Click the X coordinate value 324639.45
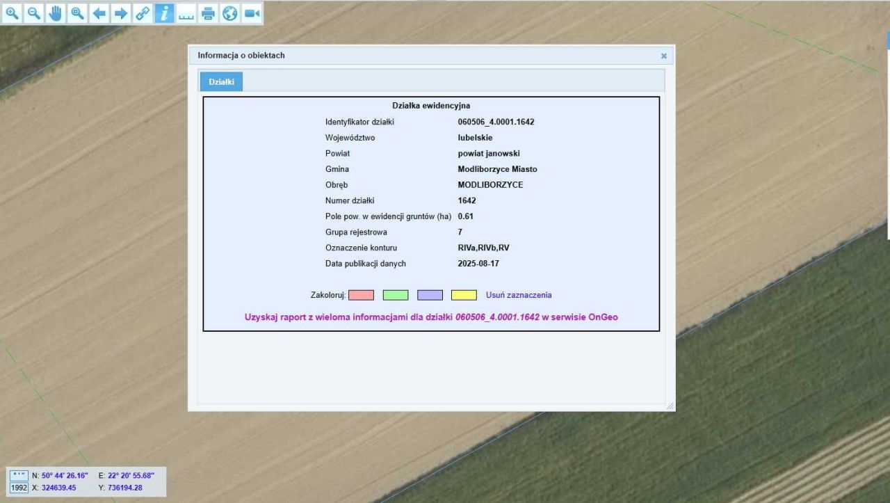Screen dimensions: 890x503 [58, 488]
